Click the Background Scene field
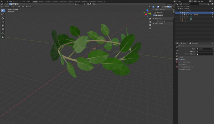Viewport: 214px width, 124px height. pyautogui.click(x=205, y=51)
